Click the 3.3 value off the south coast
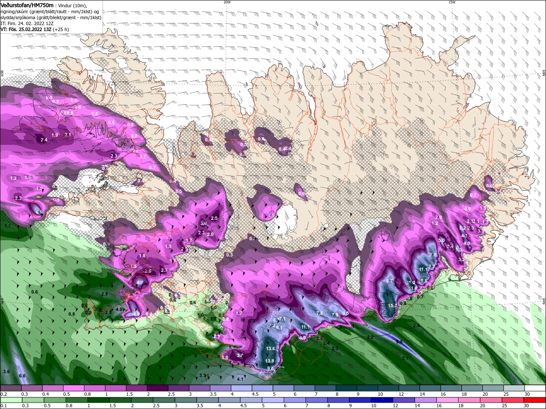This screenshot has height=409, width=546. point(203,375)
